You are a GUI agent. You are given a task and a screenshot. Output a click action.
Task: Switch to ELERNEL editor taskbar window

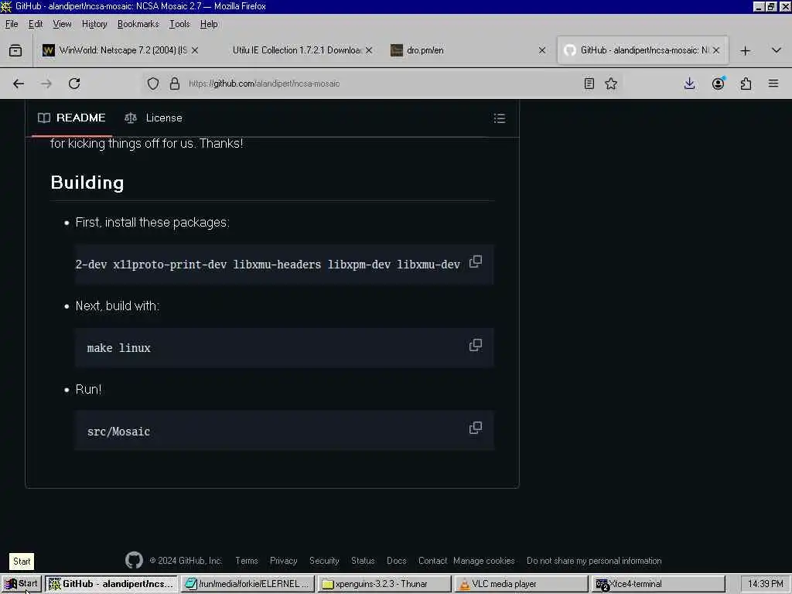[247, 584]
